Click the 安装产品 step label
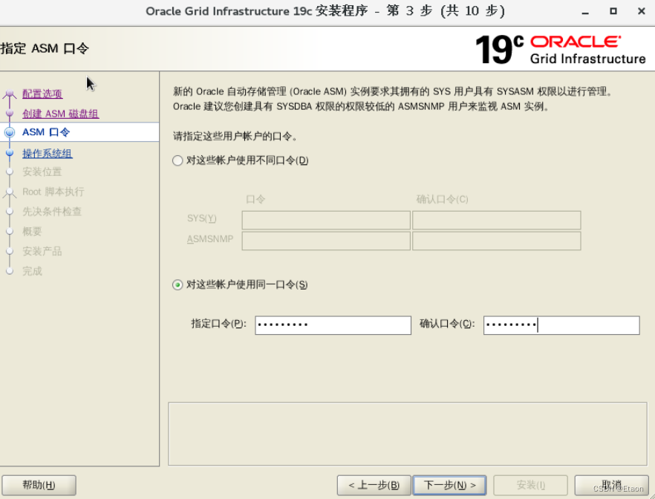655x499 pixels. [42, 252]
